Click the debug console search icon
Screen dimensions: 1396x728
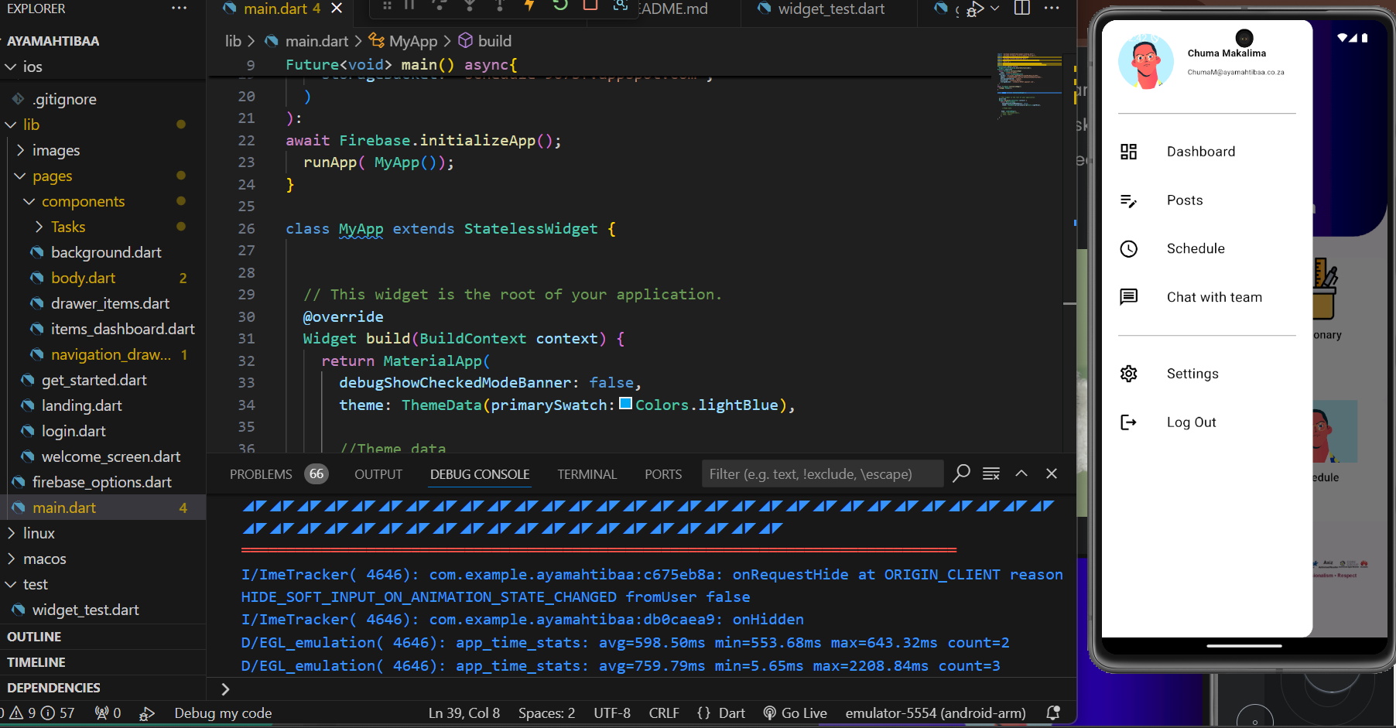pos(961,473)
